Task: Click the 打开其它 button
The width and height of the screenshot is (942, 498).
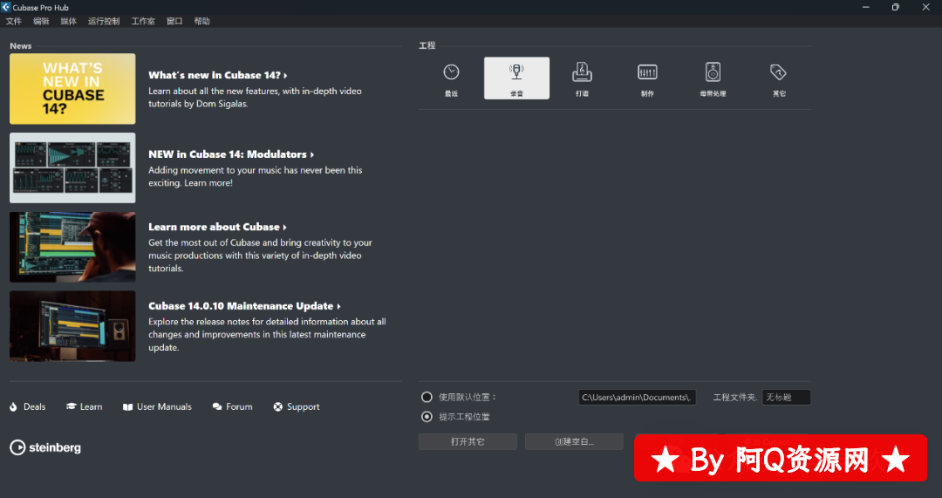Action: (x=468, y=441)
